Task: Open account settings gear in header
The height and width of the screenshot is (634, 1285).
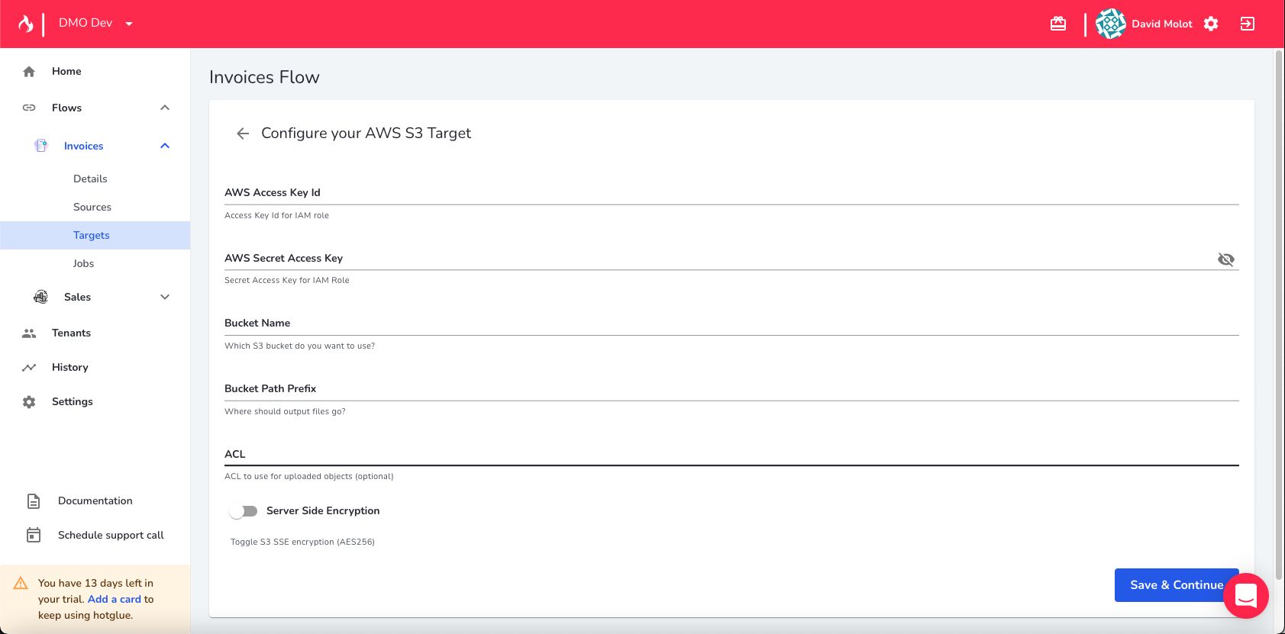Action: (x=1211, y=24)
